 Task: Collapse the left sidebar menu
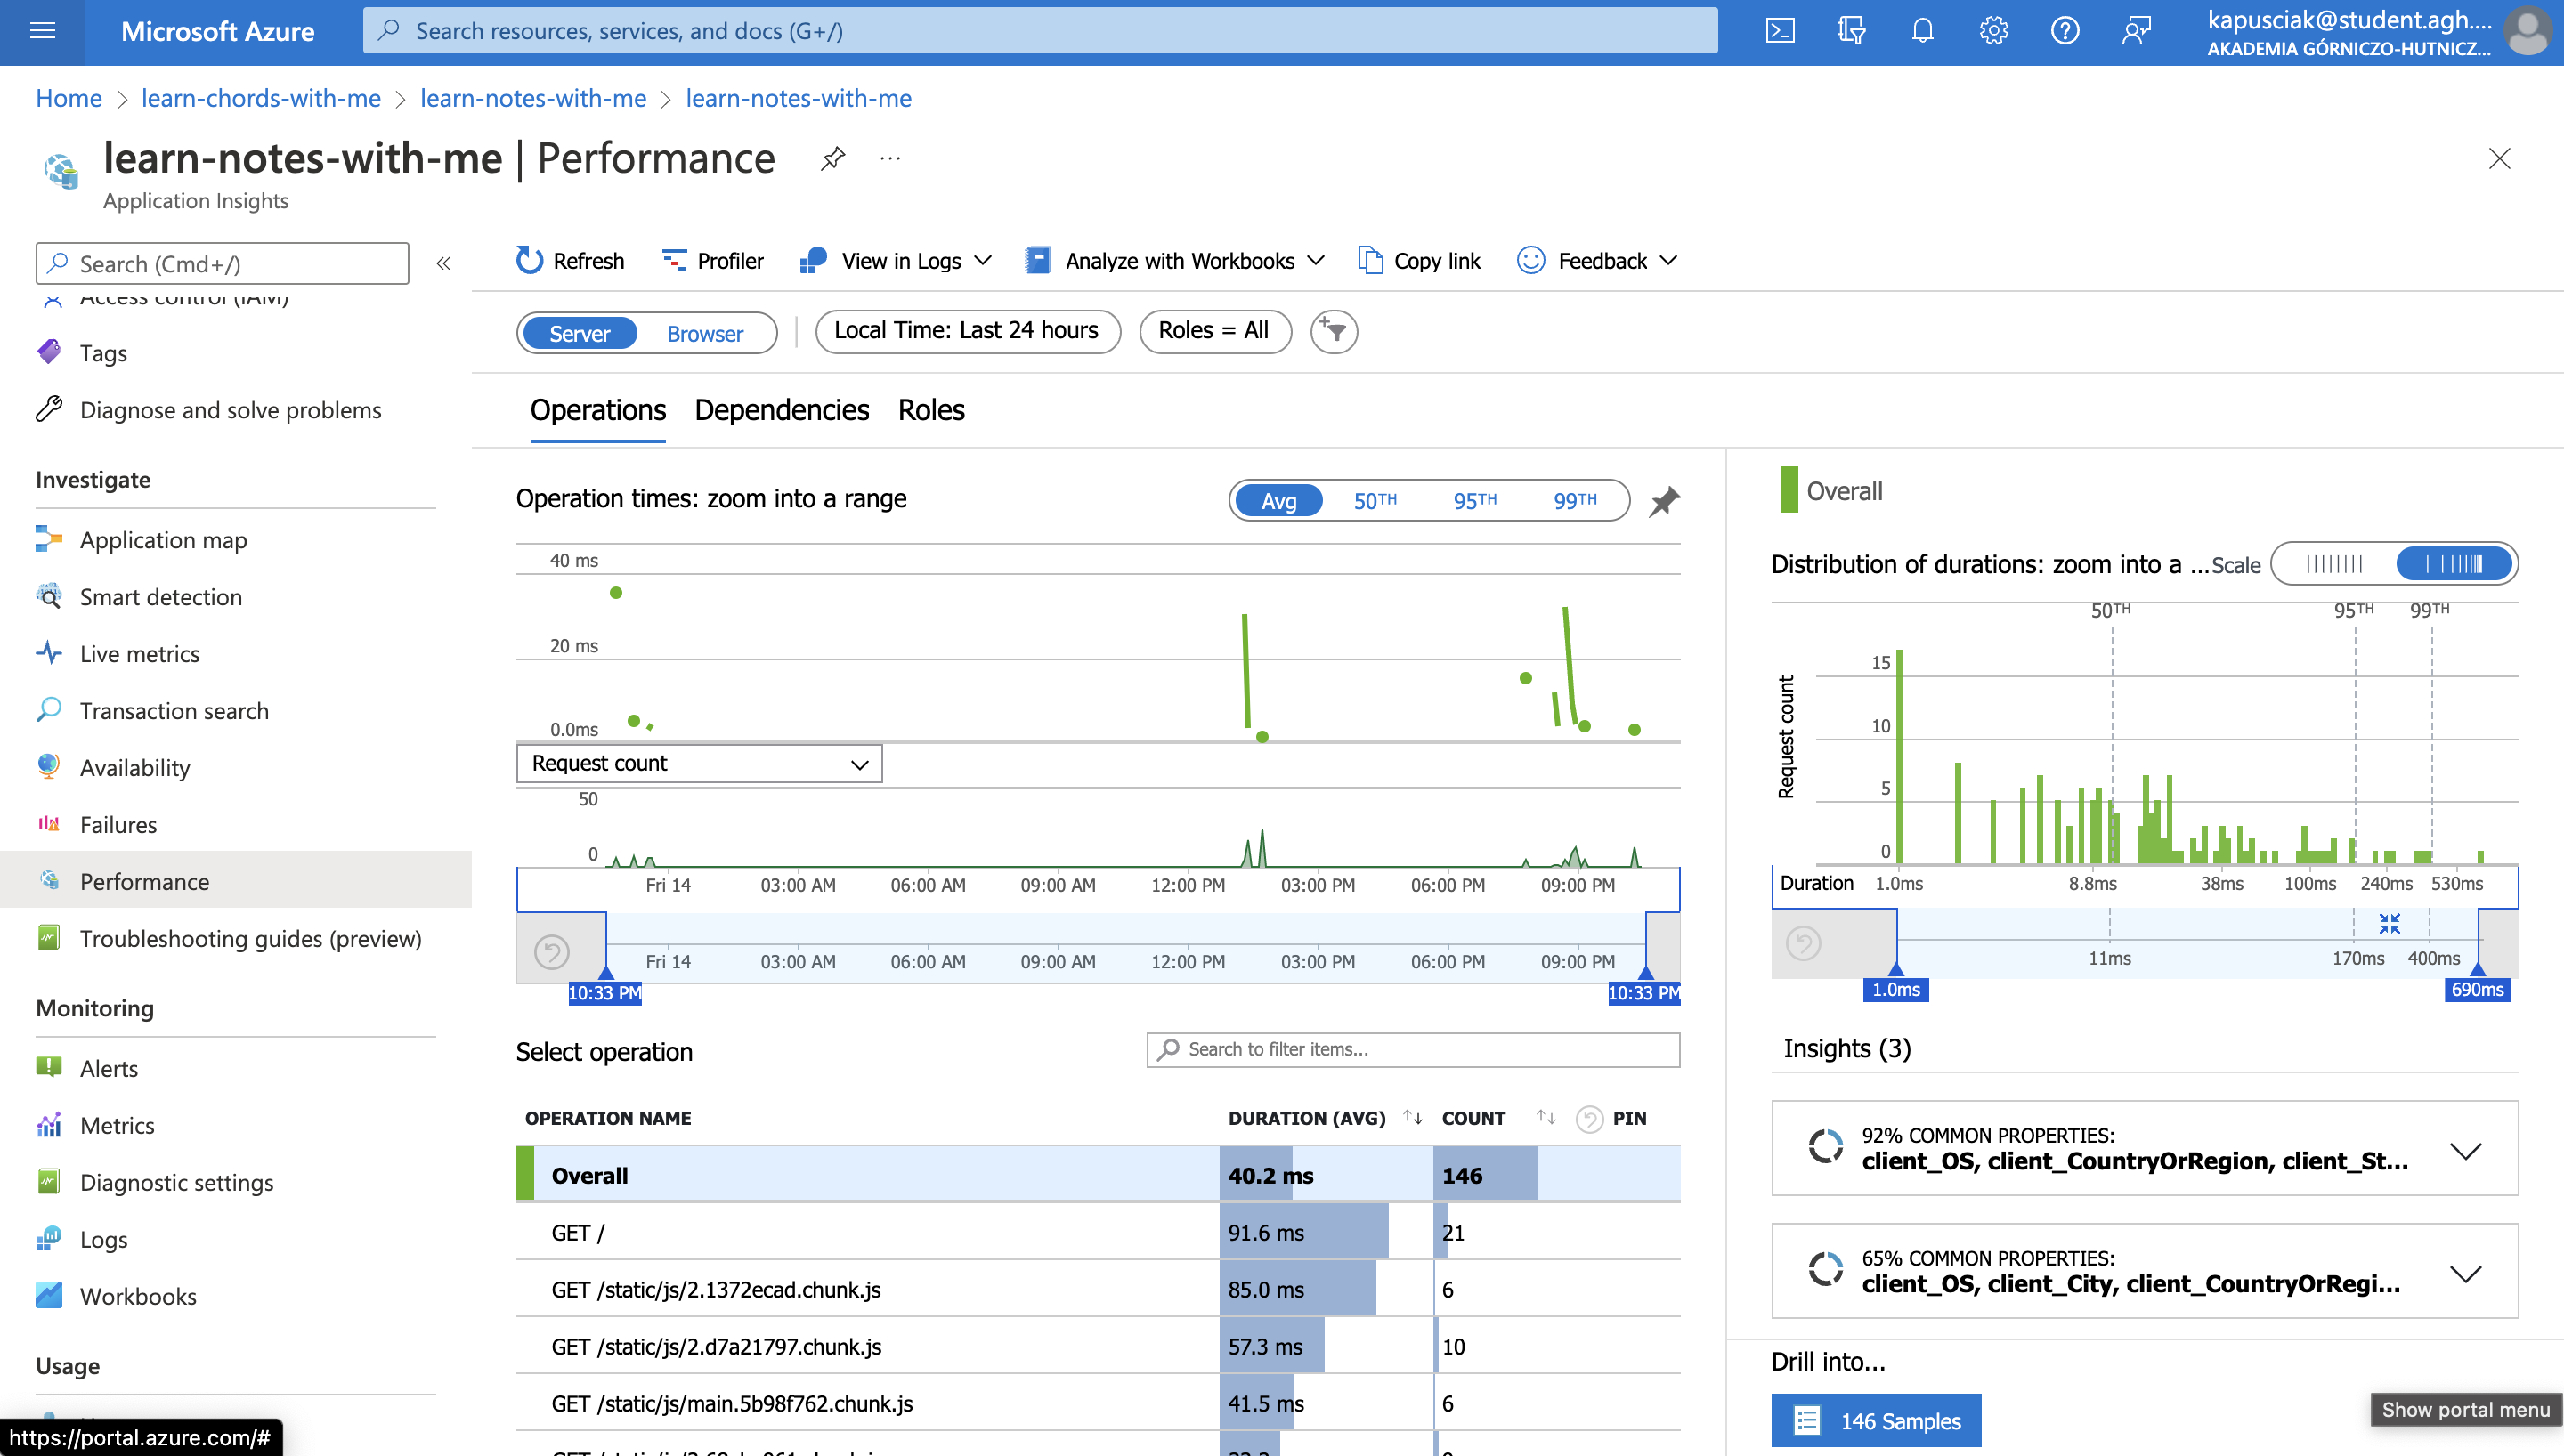(x=443, y=263)
